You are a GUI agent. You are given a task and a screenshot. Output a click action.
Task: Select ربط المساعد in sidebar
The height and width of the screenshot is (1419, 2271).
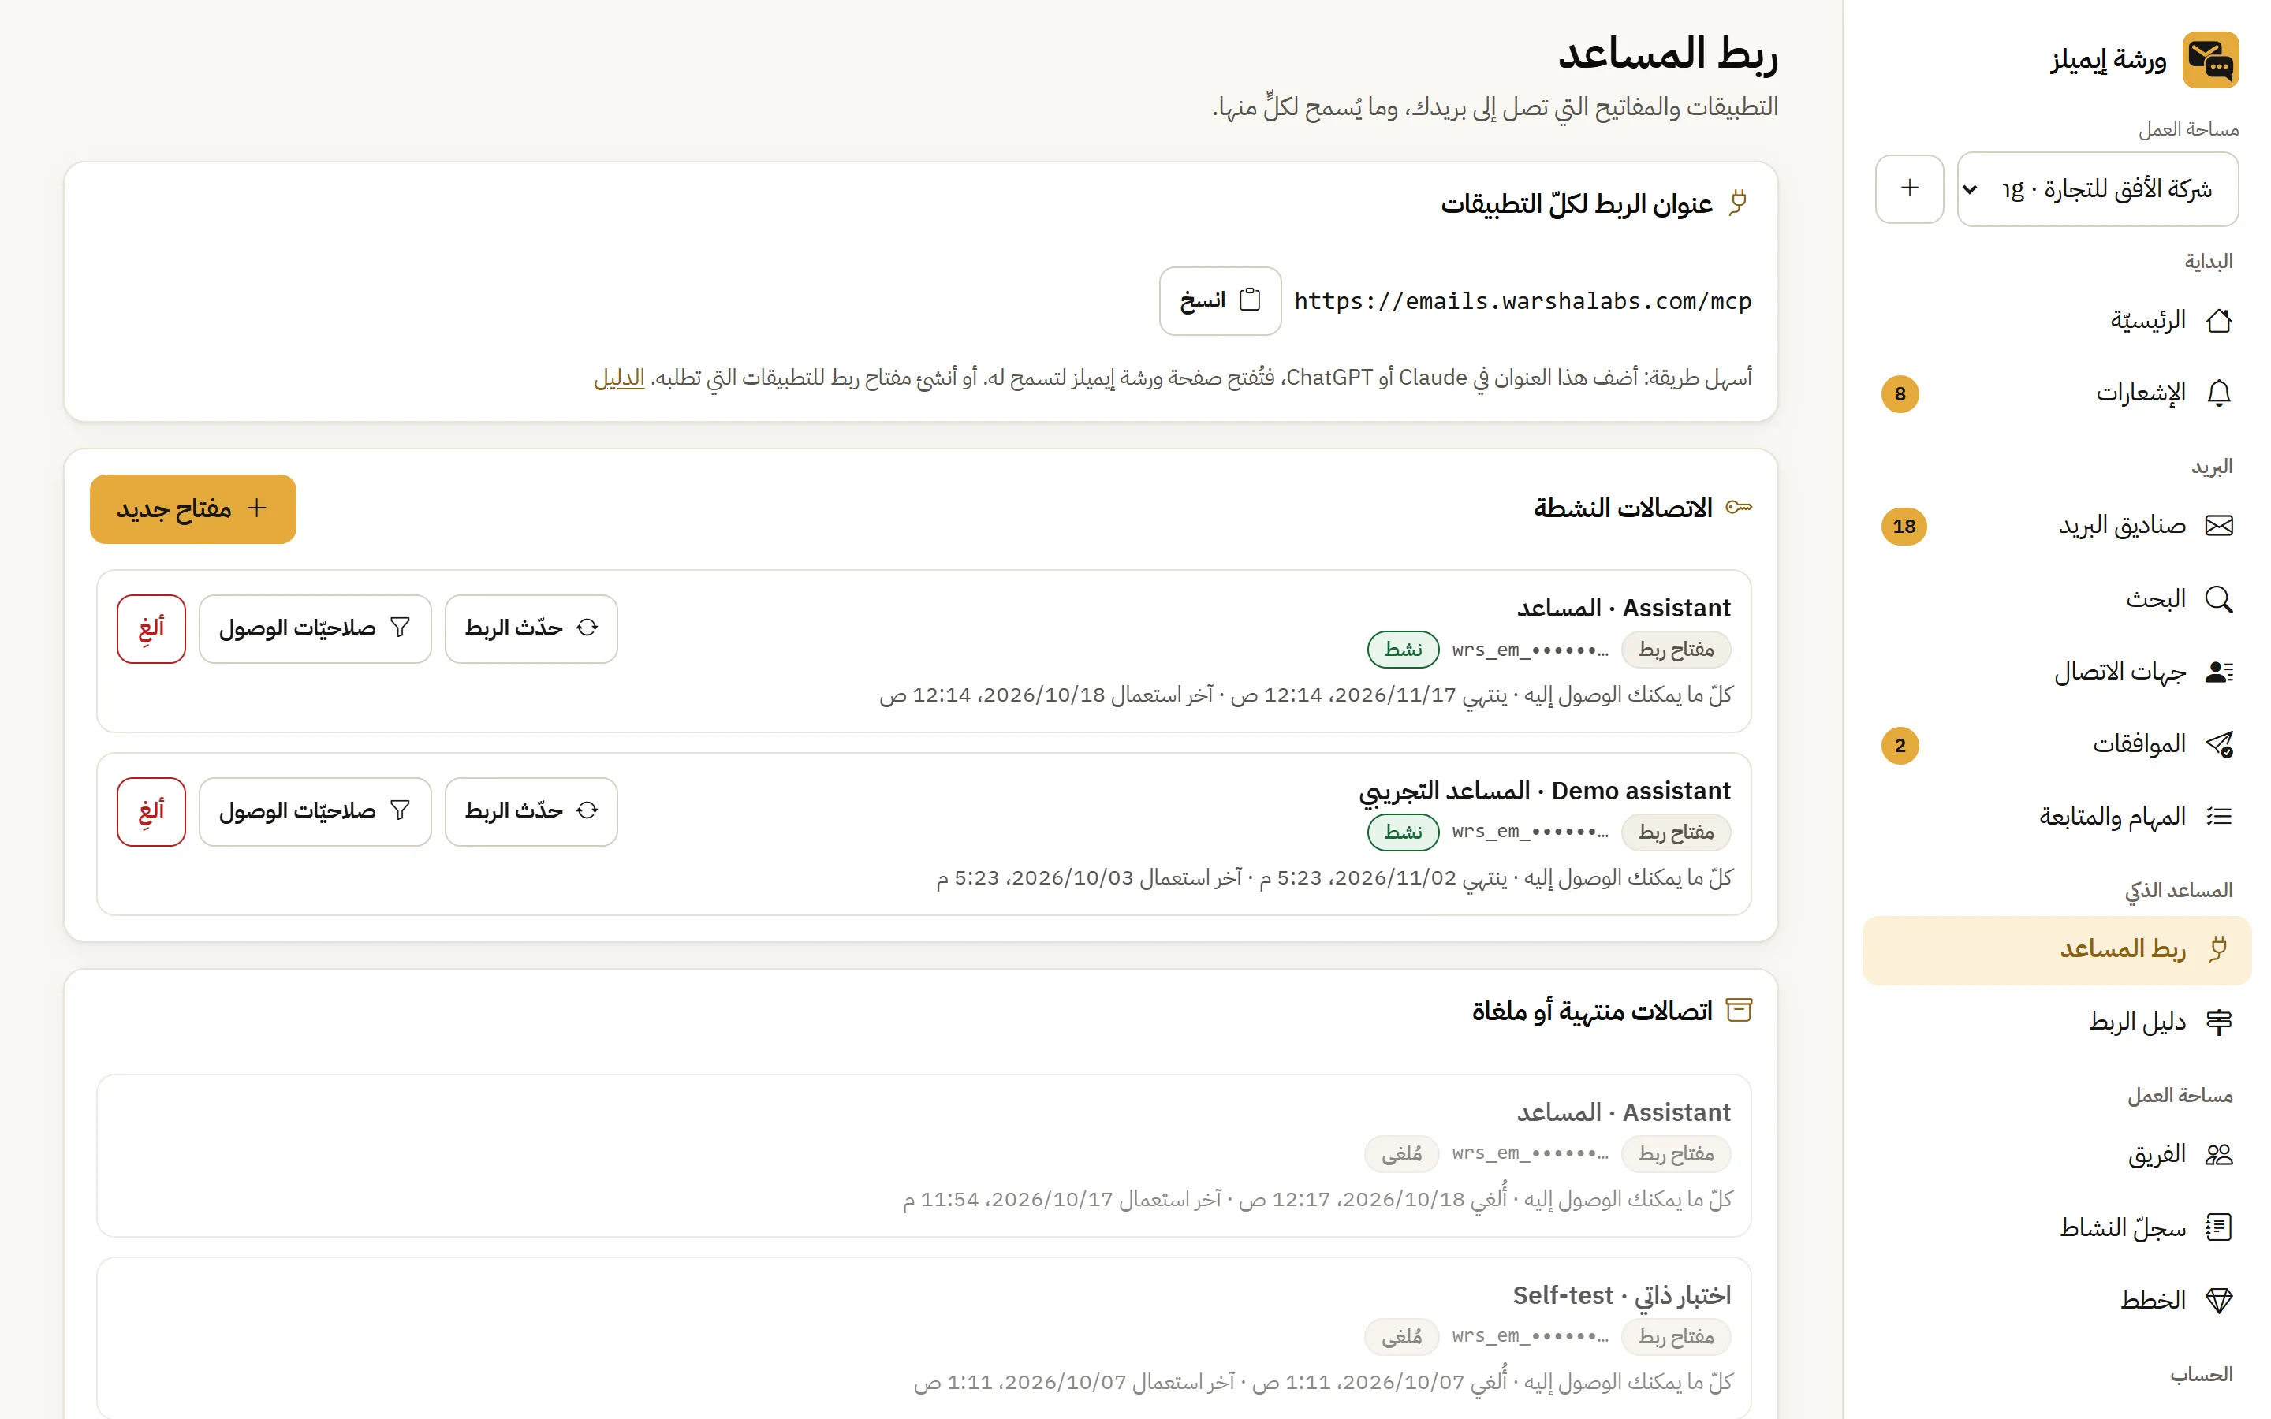point(2056,950)
